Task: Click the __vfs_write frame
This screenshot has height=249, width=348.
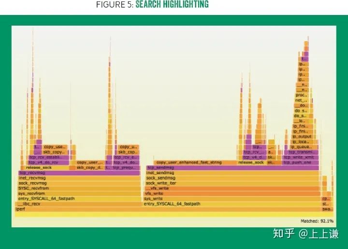Action: point(232,189)
